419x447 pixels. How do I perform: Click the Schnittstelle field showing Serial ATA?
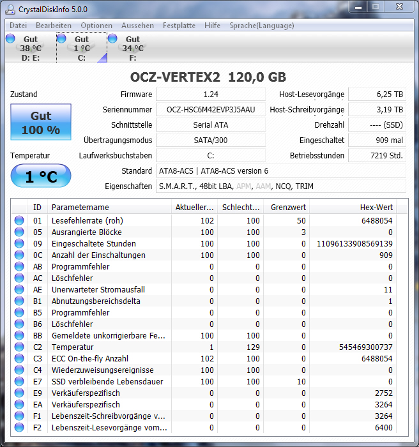[x=211, y=125]
